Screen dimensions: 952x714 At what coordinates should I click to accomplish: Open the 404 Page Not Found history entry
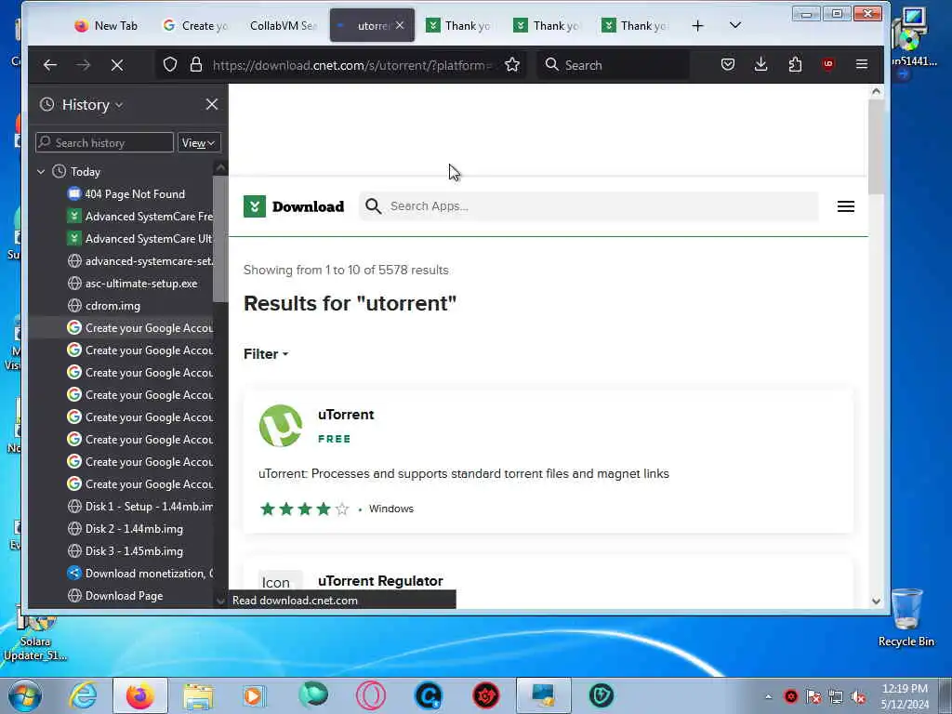pos(135,194)
